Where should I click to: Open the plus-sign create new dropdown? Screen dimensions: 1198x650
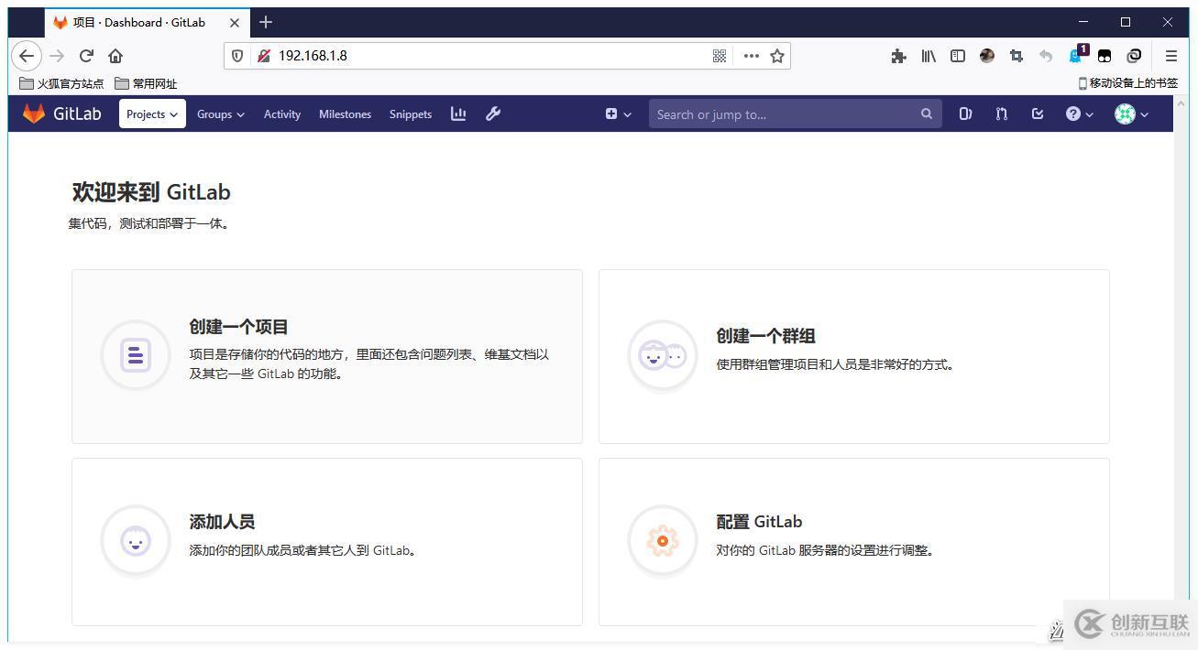616,114
